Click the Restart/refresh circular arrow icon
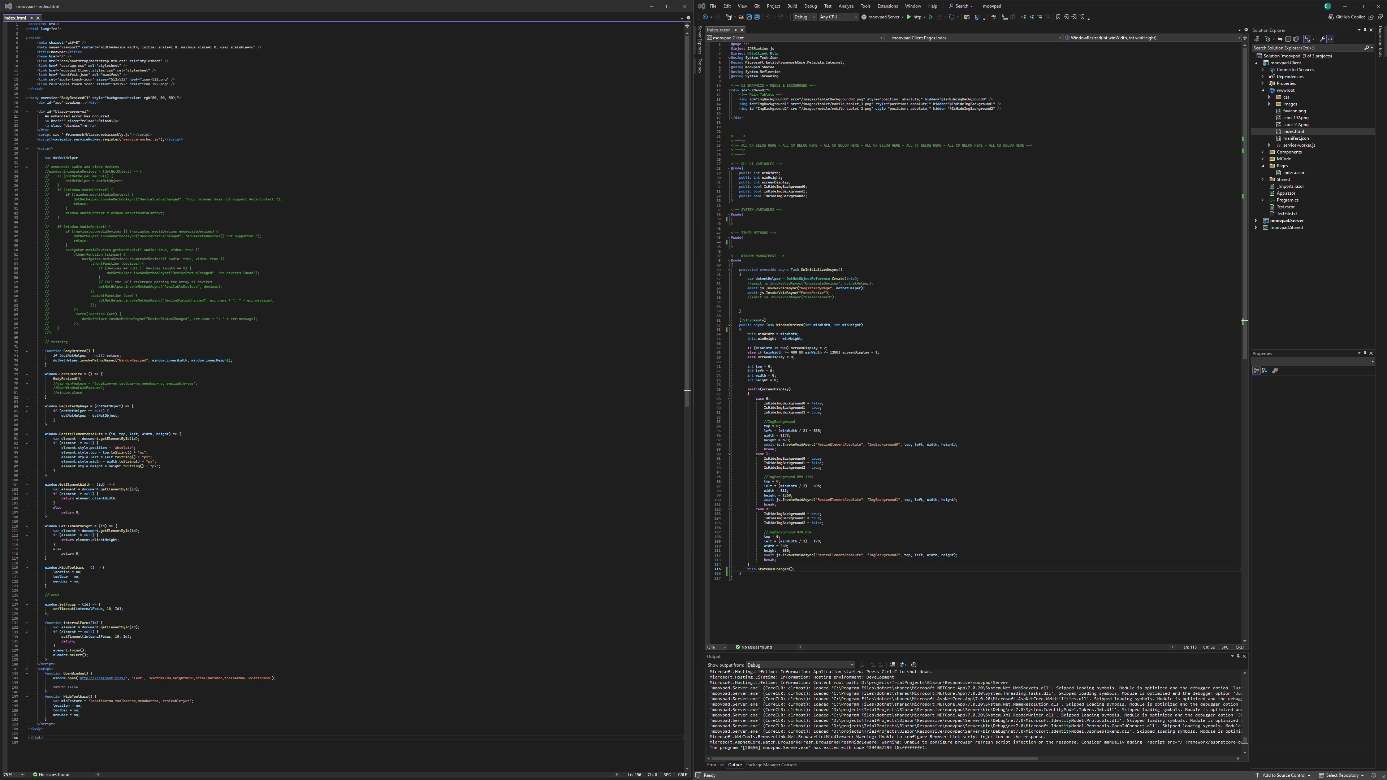Viewport: 1387px width, 780px height. coord(951,17)
